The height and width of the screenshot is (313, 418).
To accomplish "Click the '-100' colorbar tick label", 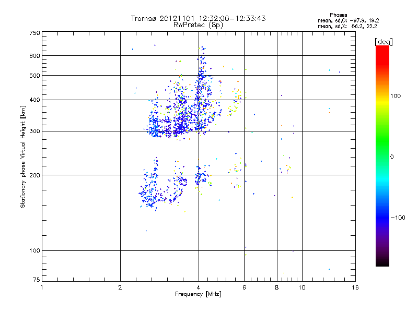I will point(398,218).
